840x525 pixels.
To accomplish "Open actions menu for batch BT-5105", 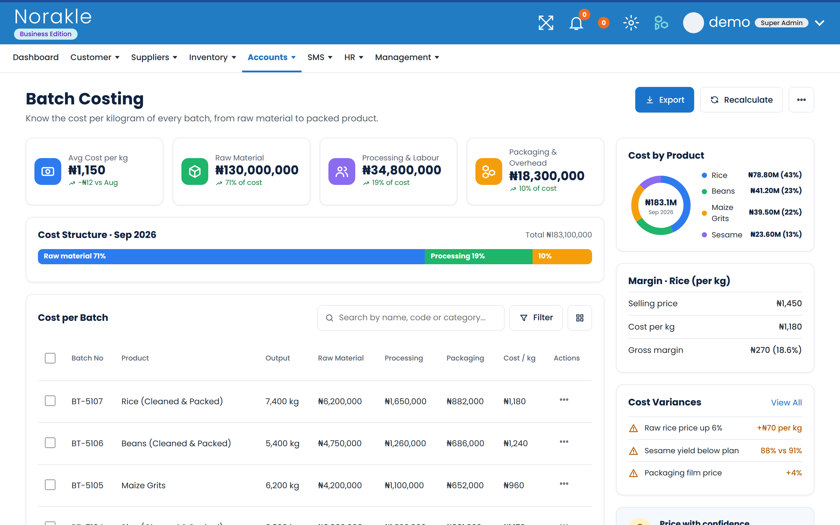I will click(564, 484).
